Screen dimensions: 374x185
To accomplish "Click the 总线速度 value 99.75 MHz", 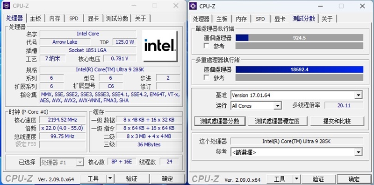I will click(x=63, y=136).
